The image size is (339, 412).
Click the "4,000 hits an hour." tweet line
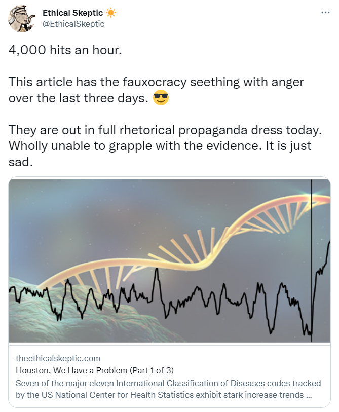point(65,52)
